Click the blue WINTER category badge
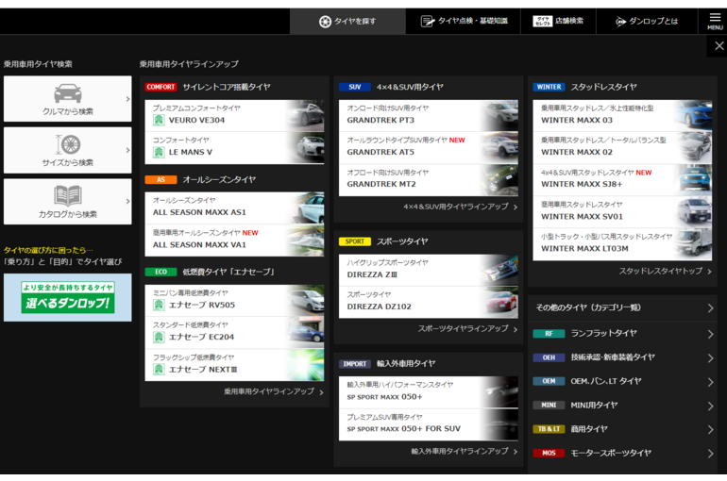Image resolution: width=727 pixels, height=481 pixels. point(549,87)
